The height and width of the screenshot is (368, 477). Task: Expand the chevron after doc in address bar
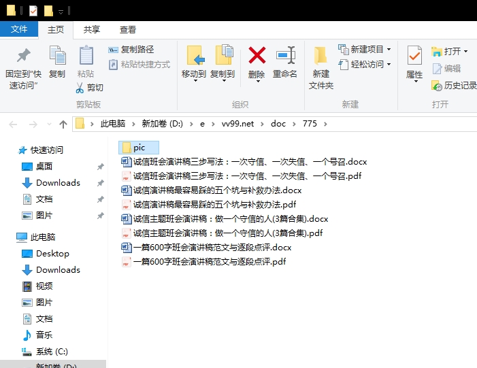(x=294, y=124)
